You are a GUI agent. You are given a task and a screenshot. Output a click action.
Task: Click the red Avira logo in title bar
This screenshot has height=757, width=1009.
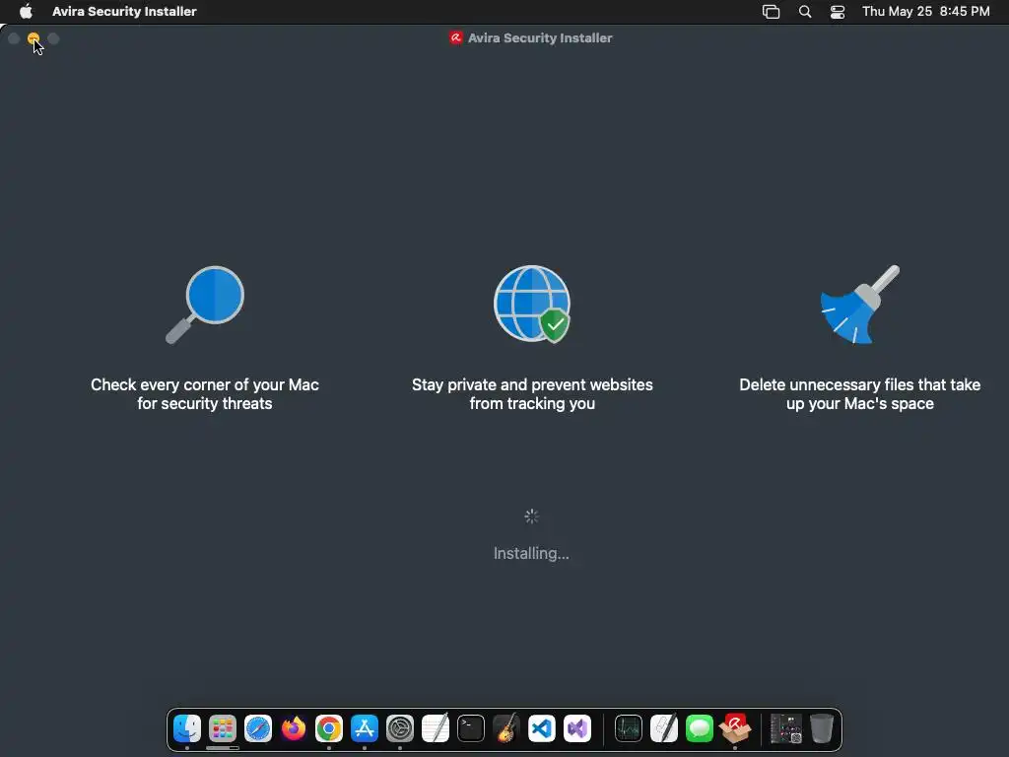(x=455, y=37)
